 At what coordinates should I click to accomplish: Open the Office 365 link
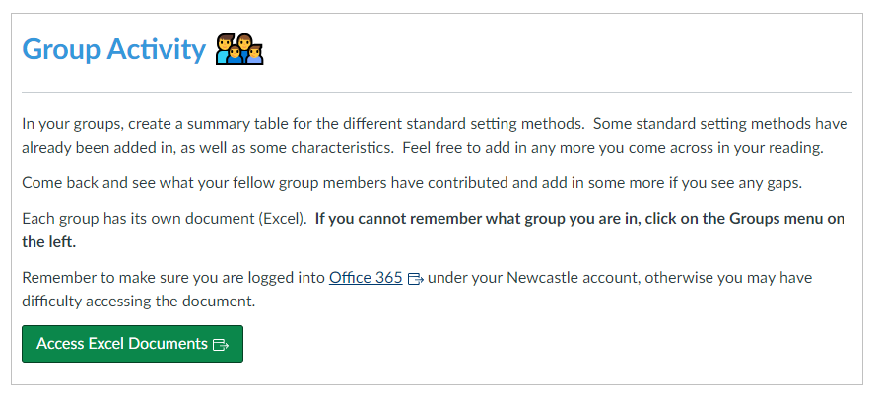[366, 278]
